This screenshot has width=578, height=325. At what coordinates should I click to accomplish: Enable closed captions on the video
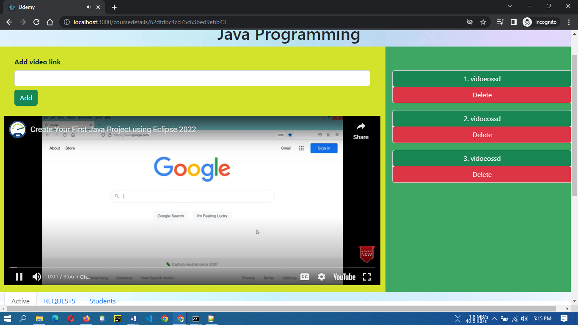point(304,277)
